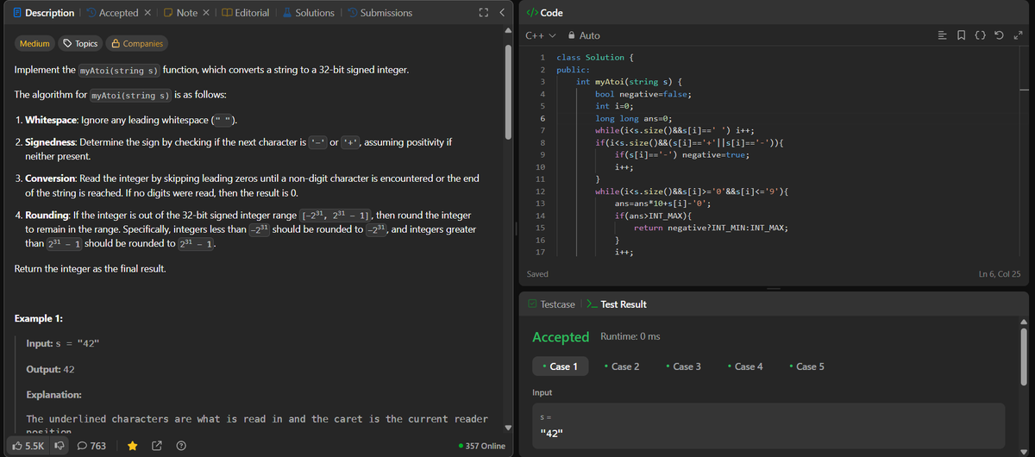Dislike the problem with thumbs-down icon
The image size is (1035, 457).
(x=60, y=446)
